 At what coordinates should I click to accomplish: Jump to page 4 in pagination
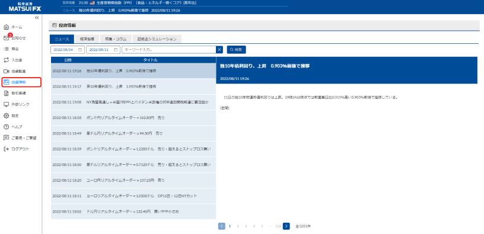(x=254, y=226)
